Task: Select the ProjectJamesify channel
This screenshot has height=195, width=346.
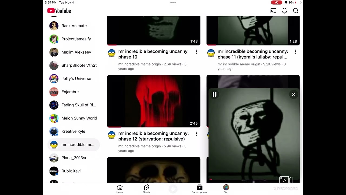Action: pos(74,39)
